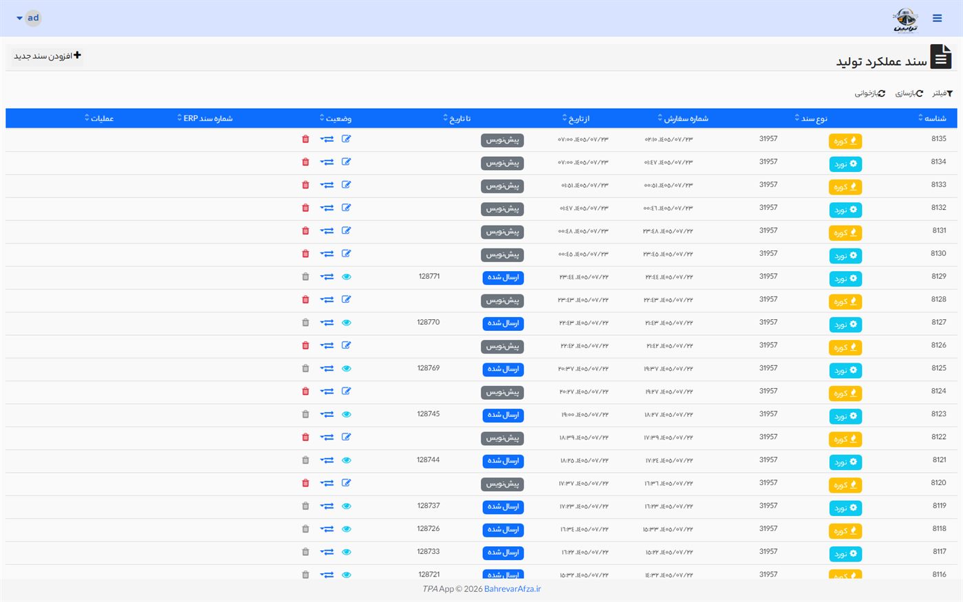This screenshot has height=602, width=963.
Task: View document 8121 with eye icon
Action: [x=346, y=460]
